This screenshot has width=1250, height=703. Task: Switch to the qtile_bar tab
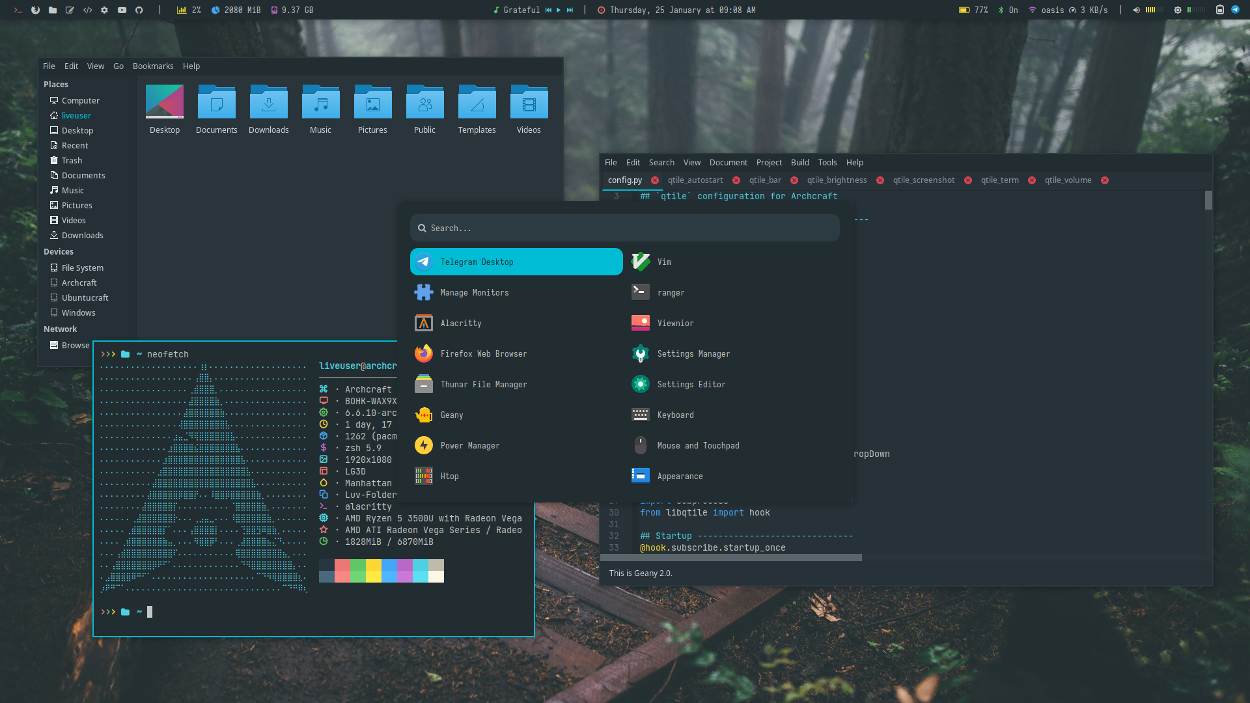764,180
